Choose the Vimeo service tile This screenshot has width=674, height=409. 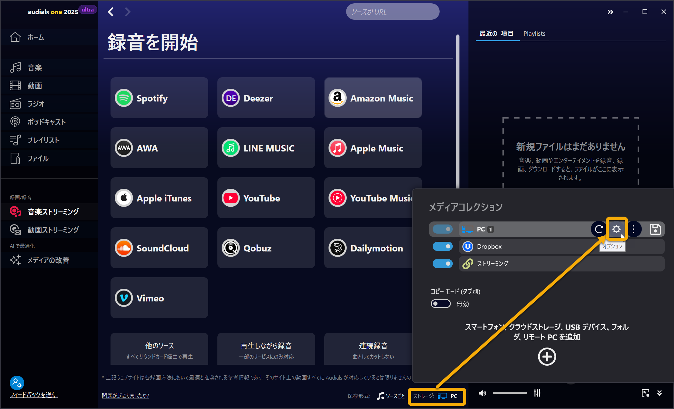coord(159,298)
